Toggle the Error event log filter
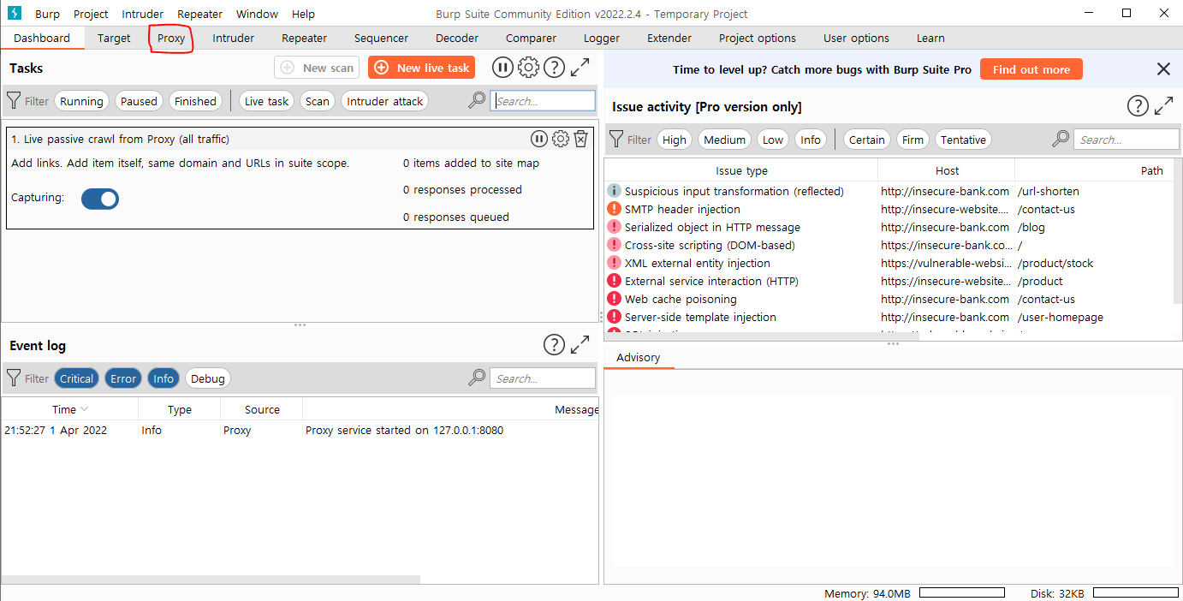The width and height of the screenshot is (1183, 601). point(123,378)
